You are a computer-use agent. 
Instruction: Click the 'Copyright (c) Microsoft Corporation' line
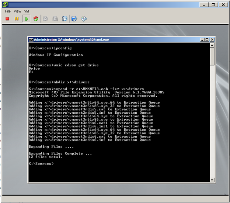[x=93, y=96]
